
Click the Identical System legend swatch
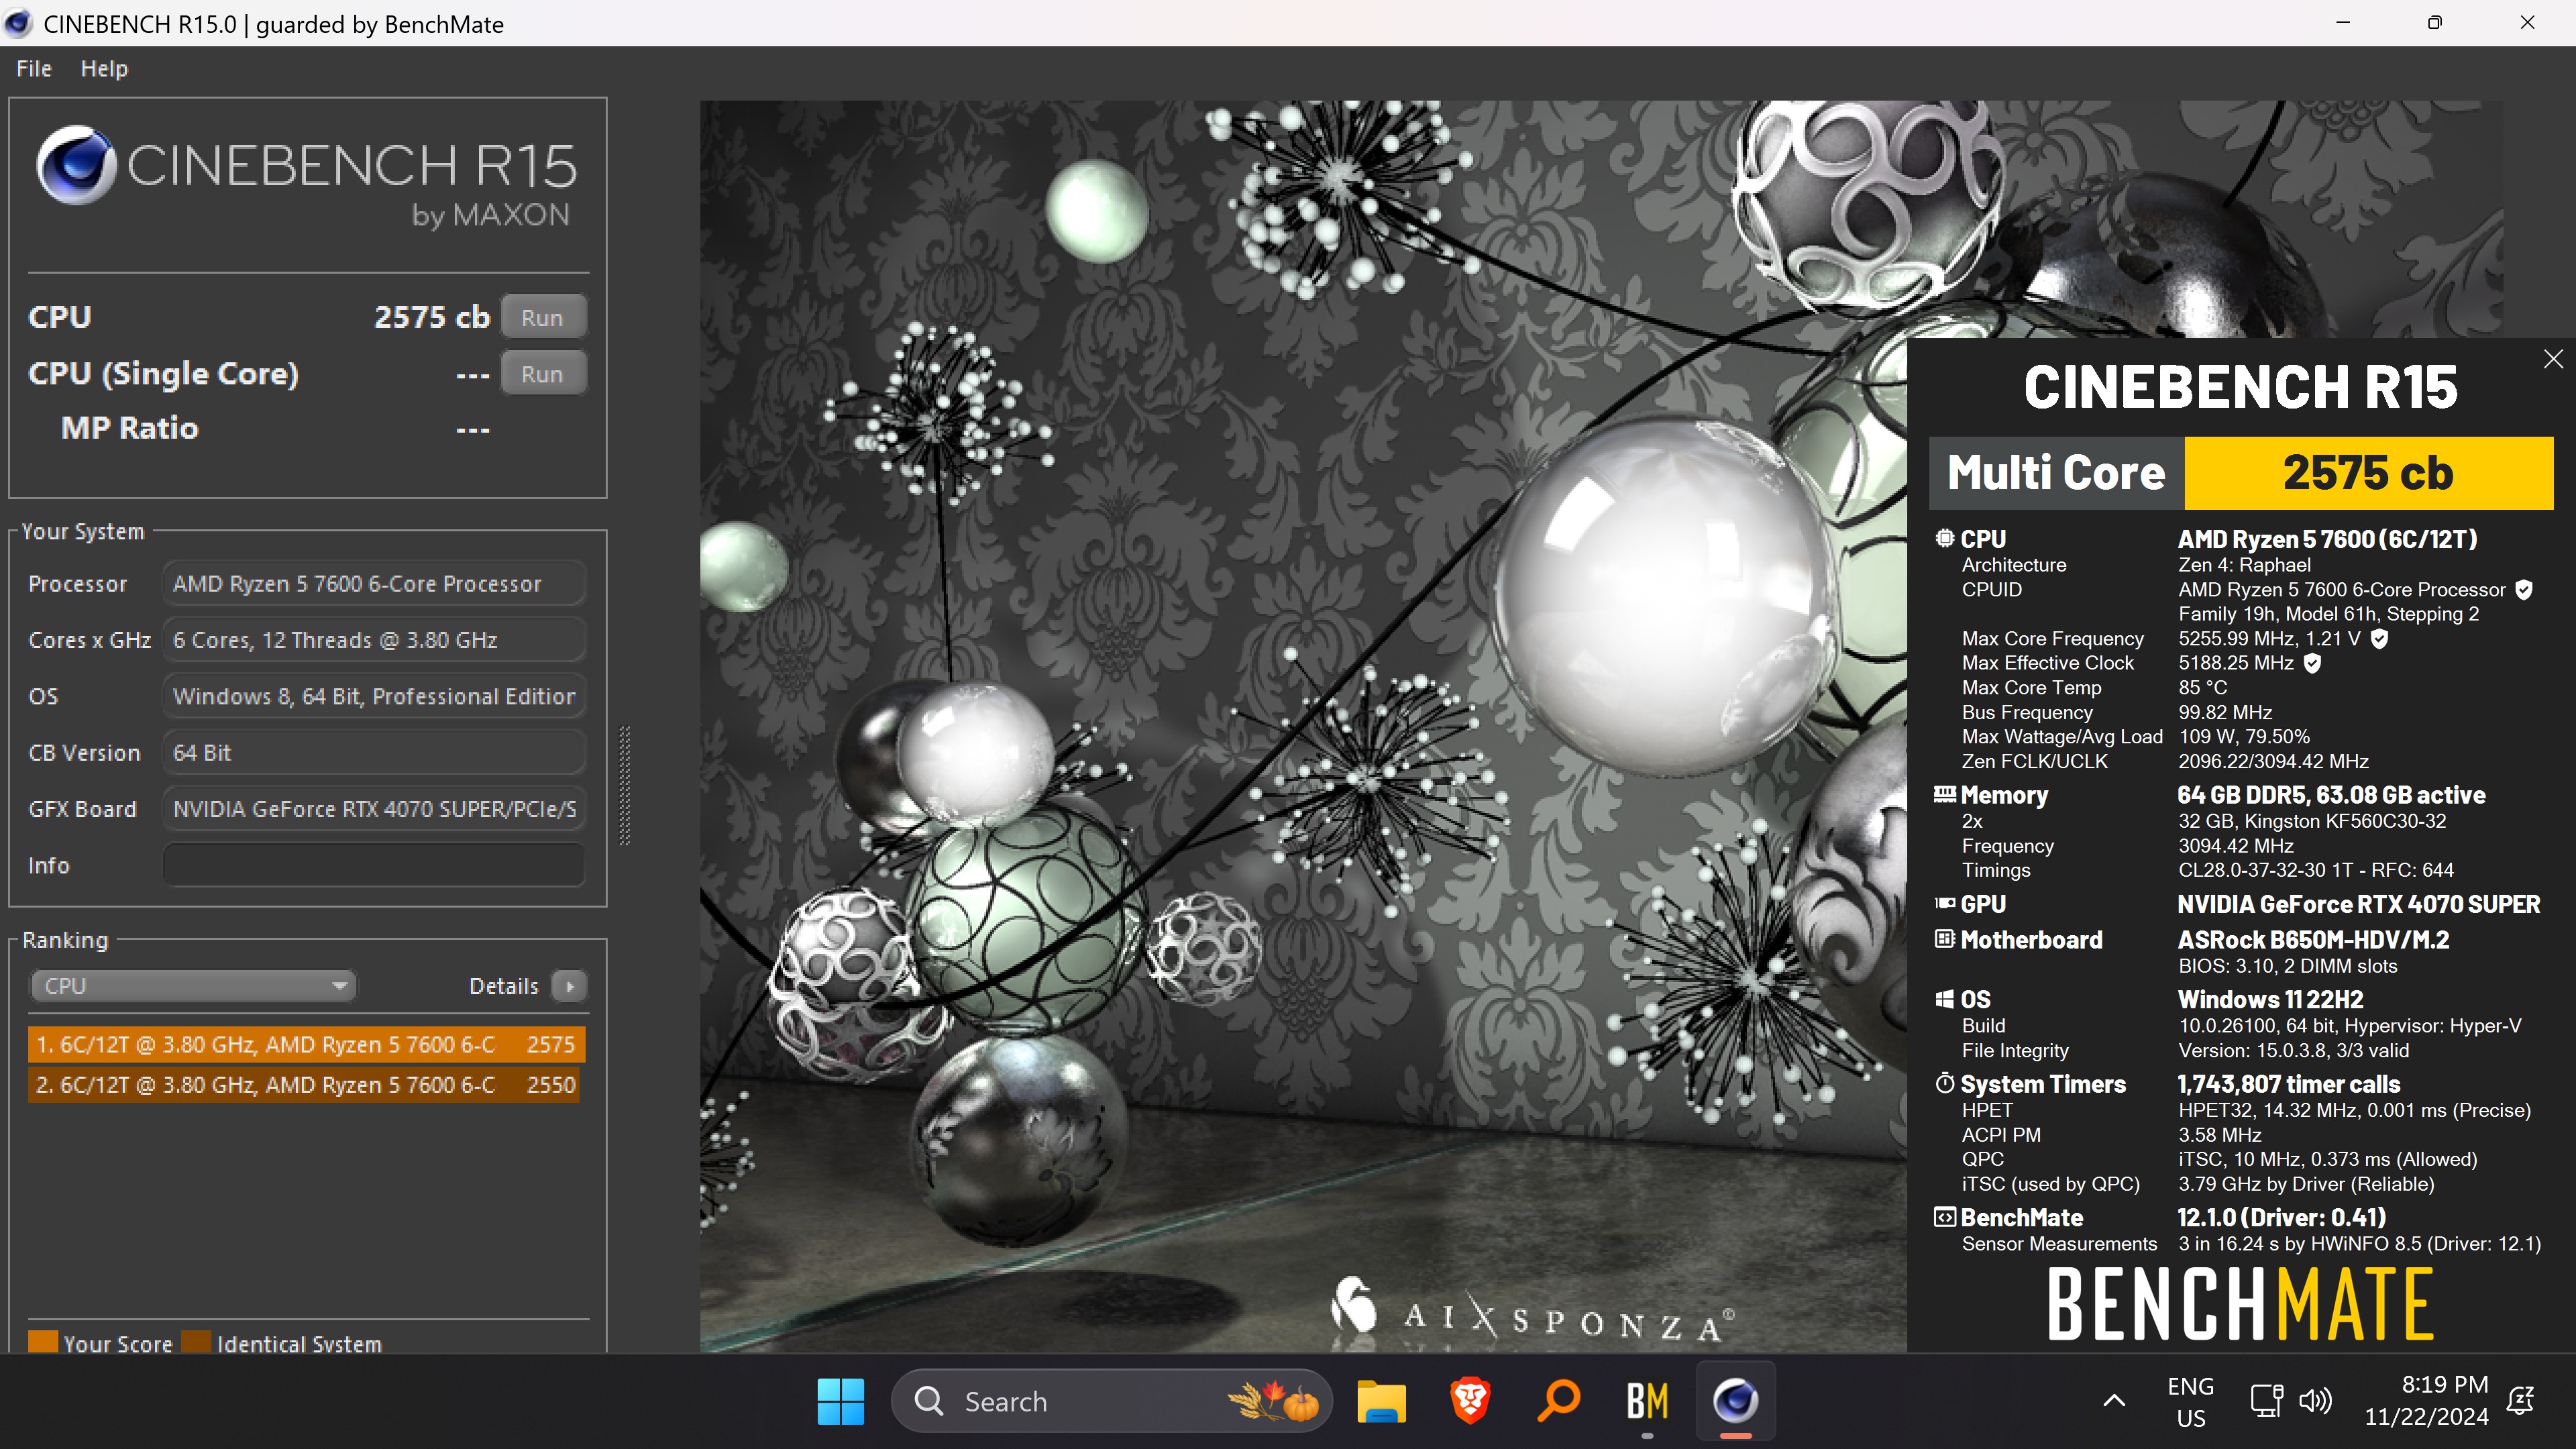pos(196,1342)
